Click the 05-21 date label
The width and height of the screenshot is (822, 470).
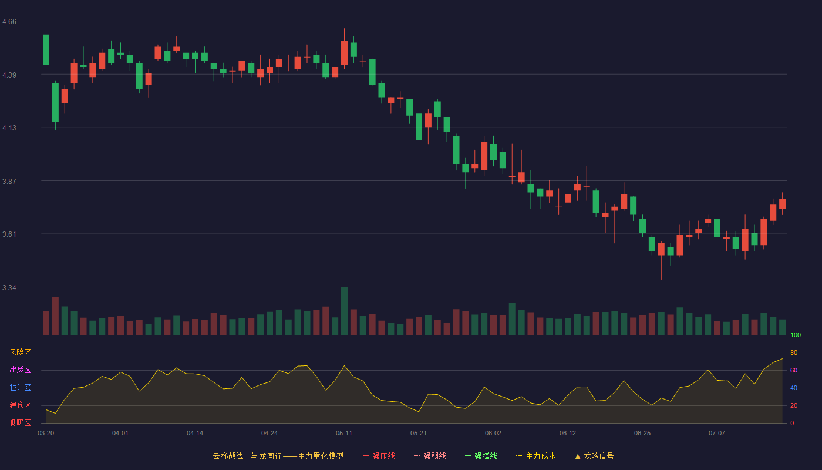click(419, 433)
